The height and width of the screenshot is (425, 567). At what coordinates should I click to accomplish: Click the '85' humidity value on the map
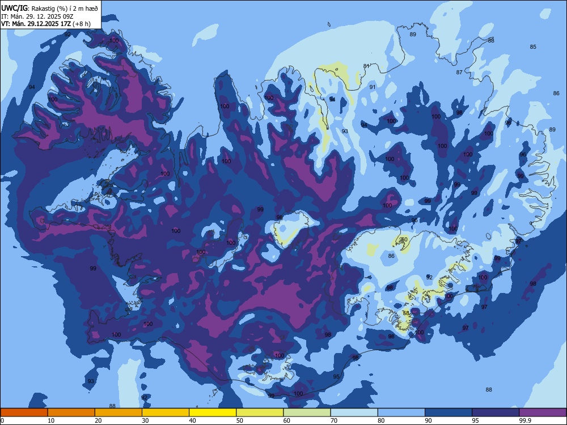point(533,46)
